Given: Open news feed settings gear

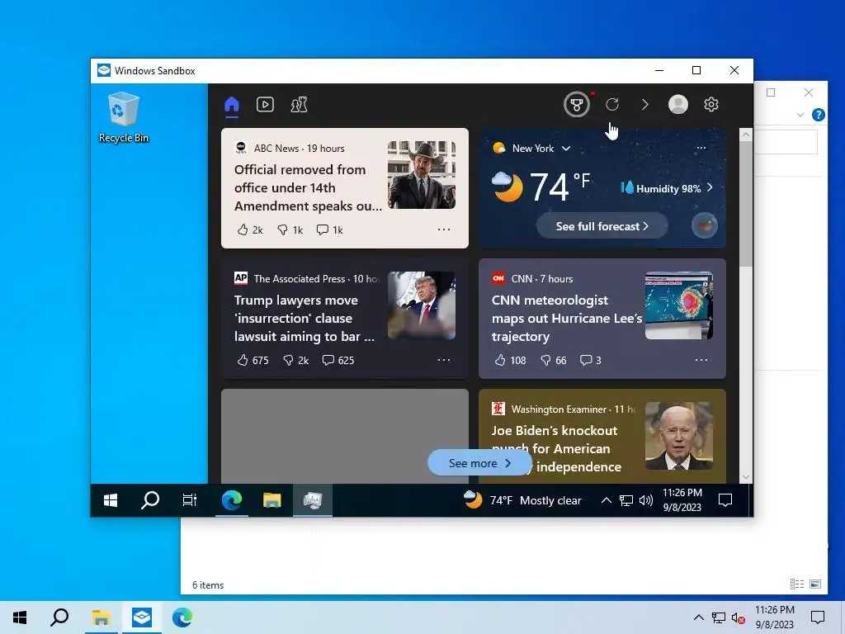Looking at the screenshot, I should [x=711, y=104].
